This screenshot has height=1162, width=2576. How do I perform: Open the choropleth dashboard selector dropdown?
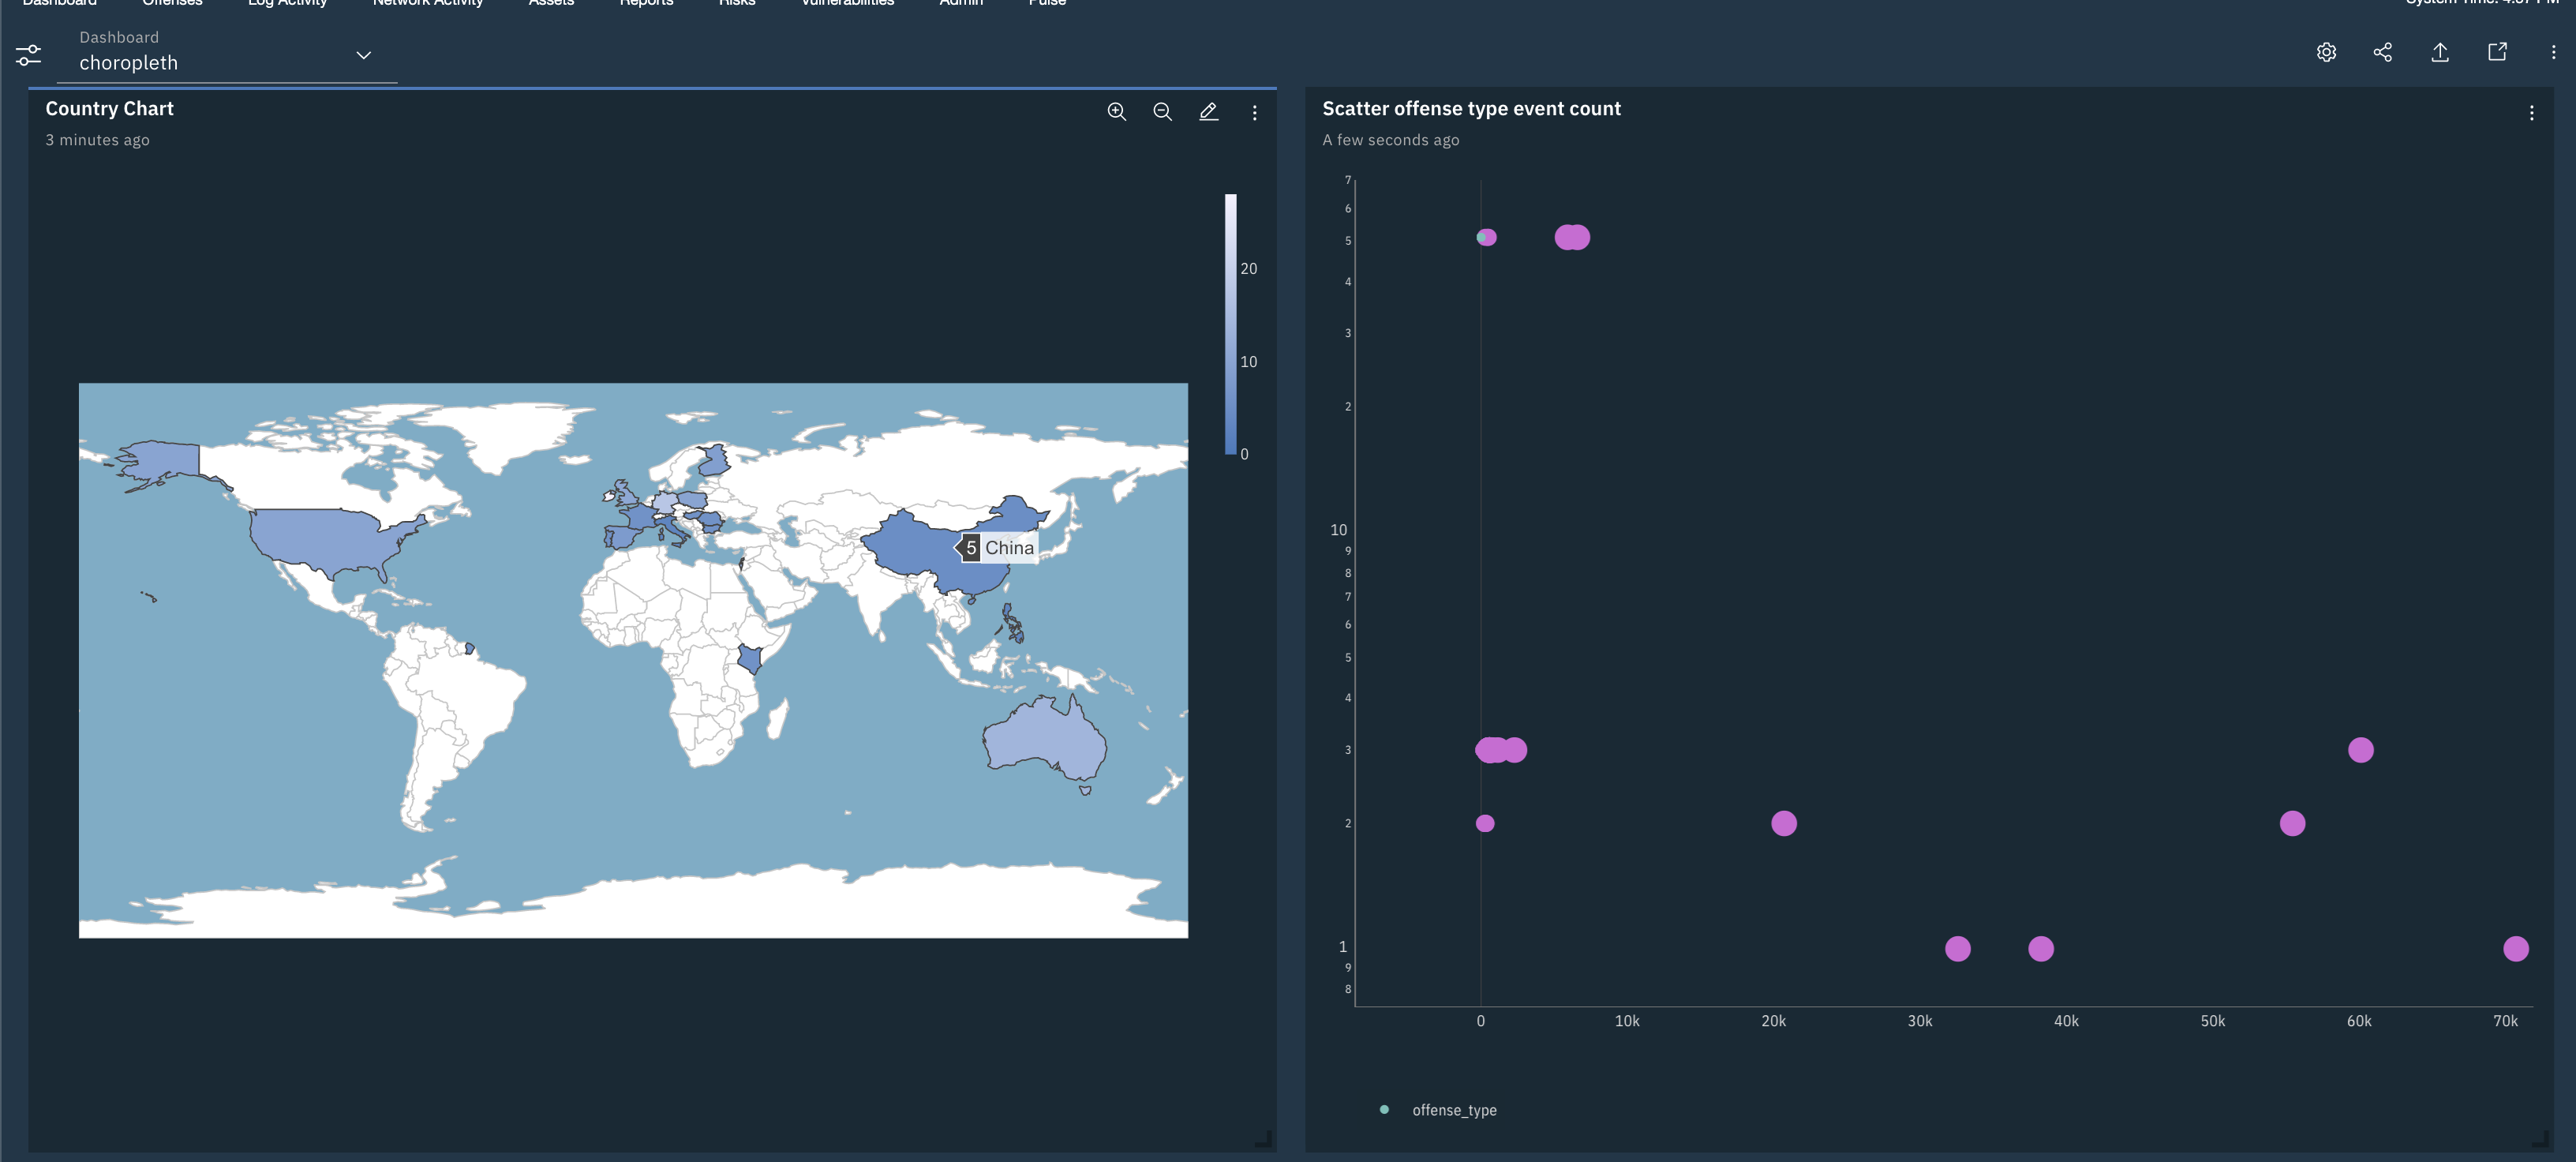(364, 55)
